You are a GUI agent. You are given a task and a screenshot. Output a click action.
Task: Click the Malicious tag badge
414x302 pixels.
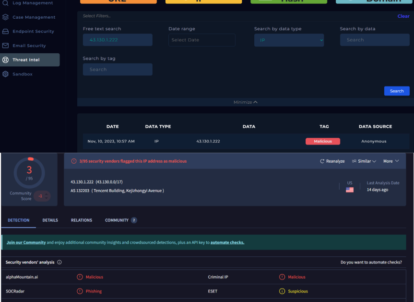pos(323,141)
